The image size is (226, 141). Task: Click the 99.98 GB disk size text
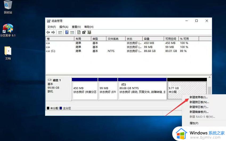point(53,88)
